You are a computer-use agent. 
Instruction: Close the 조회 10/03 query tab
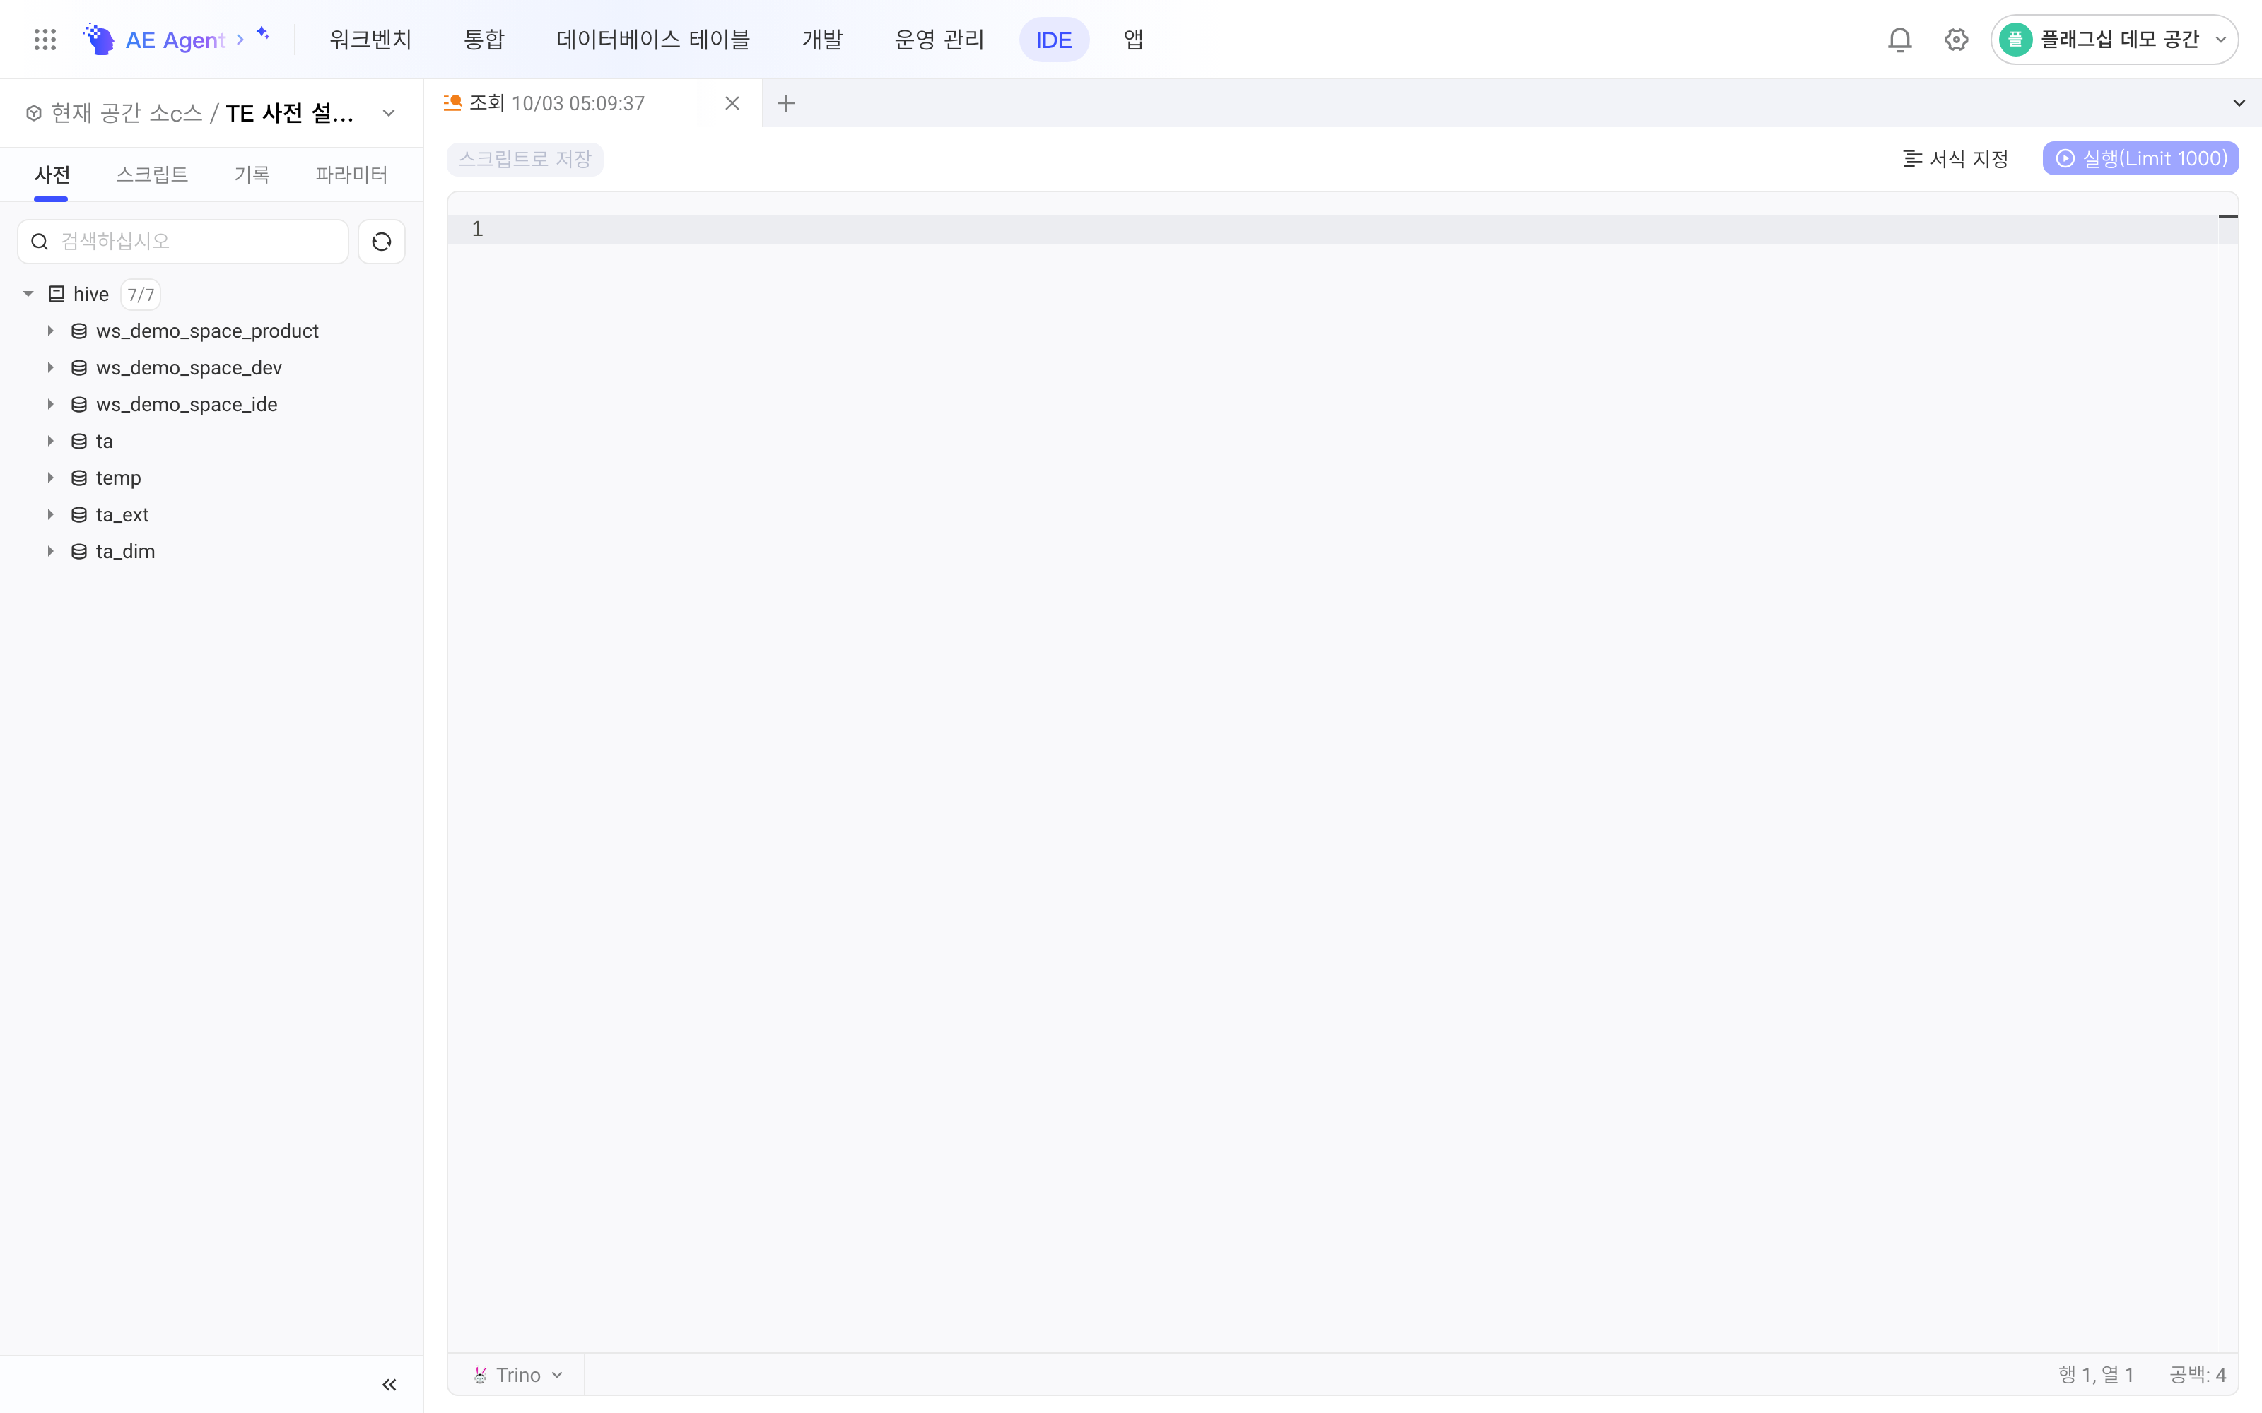tap(733, 103)
